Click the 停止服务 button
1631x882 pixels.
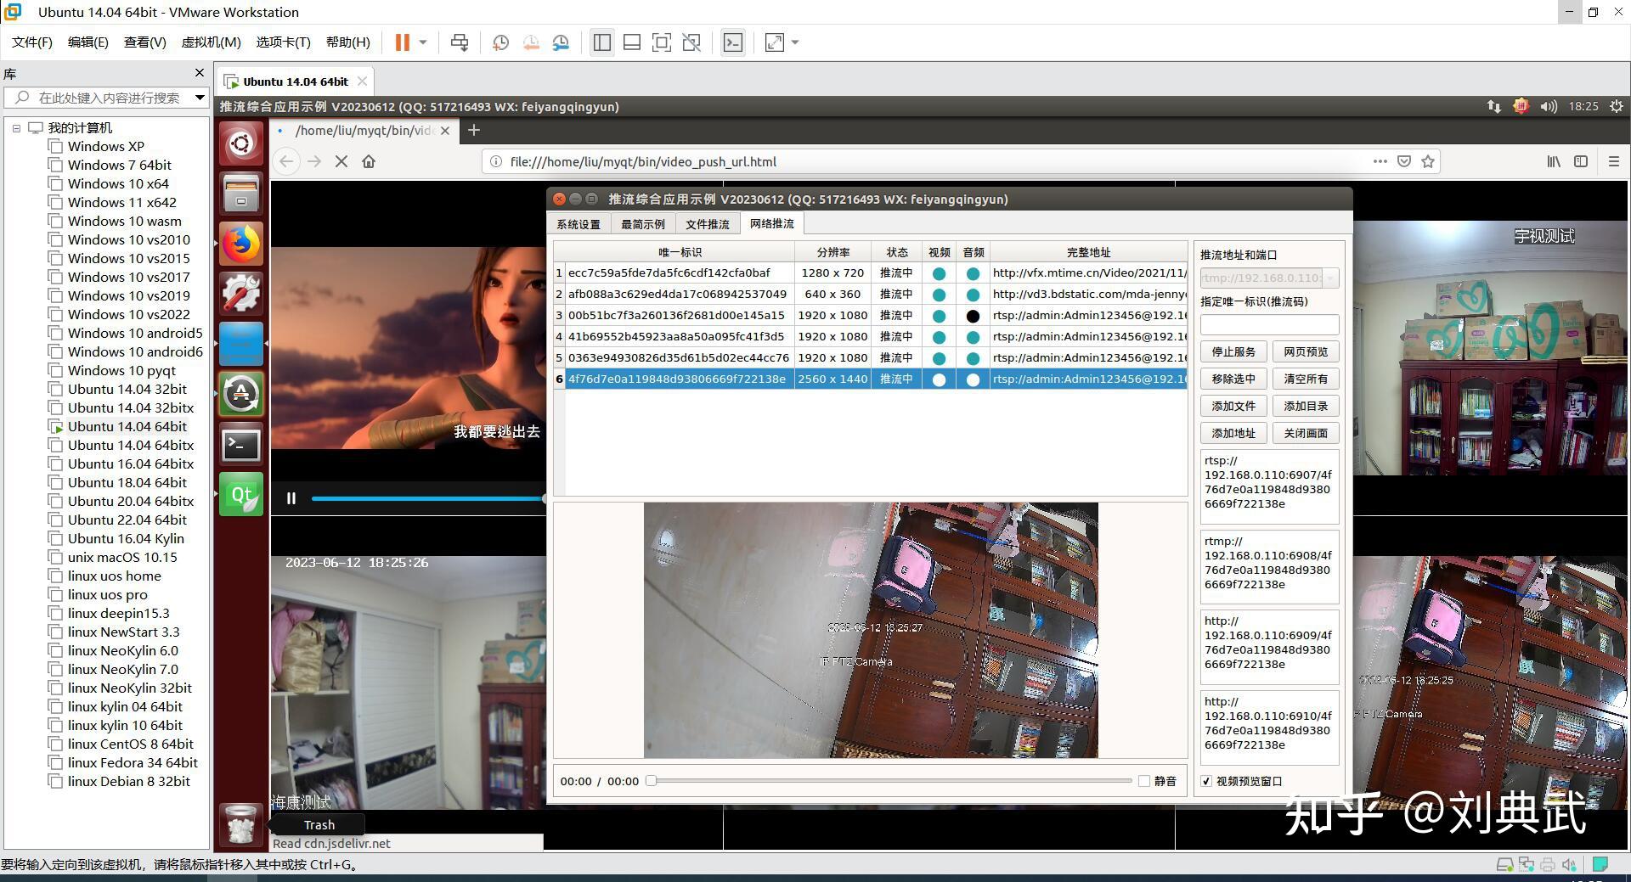(x=1233, y=351)
